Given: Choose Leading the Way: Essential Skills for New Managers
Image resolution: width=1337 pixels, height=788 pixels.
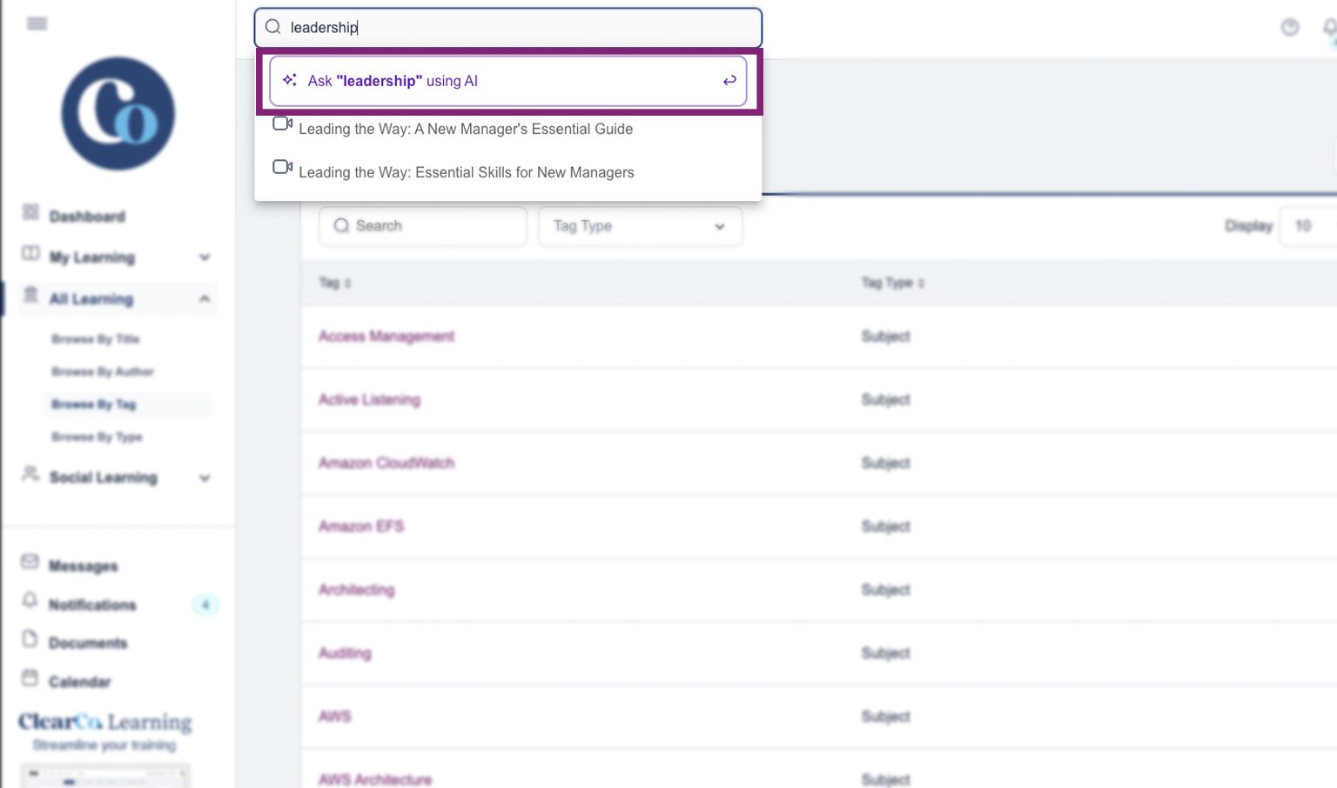Looking at the screenshot, I should click(467, 172).
